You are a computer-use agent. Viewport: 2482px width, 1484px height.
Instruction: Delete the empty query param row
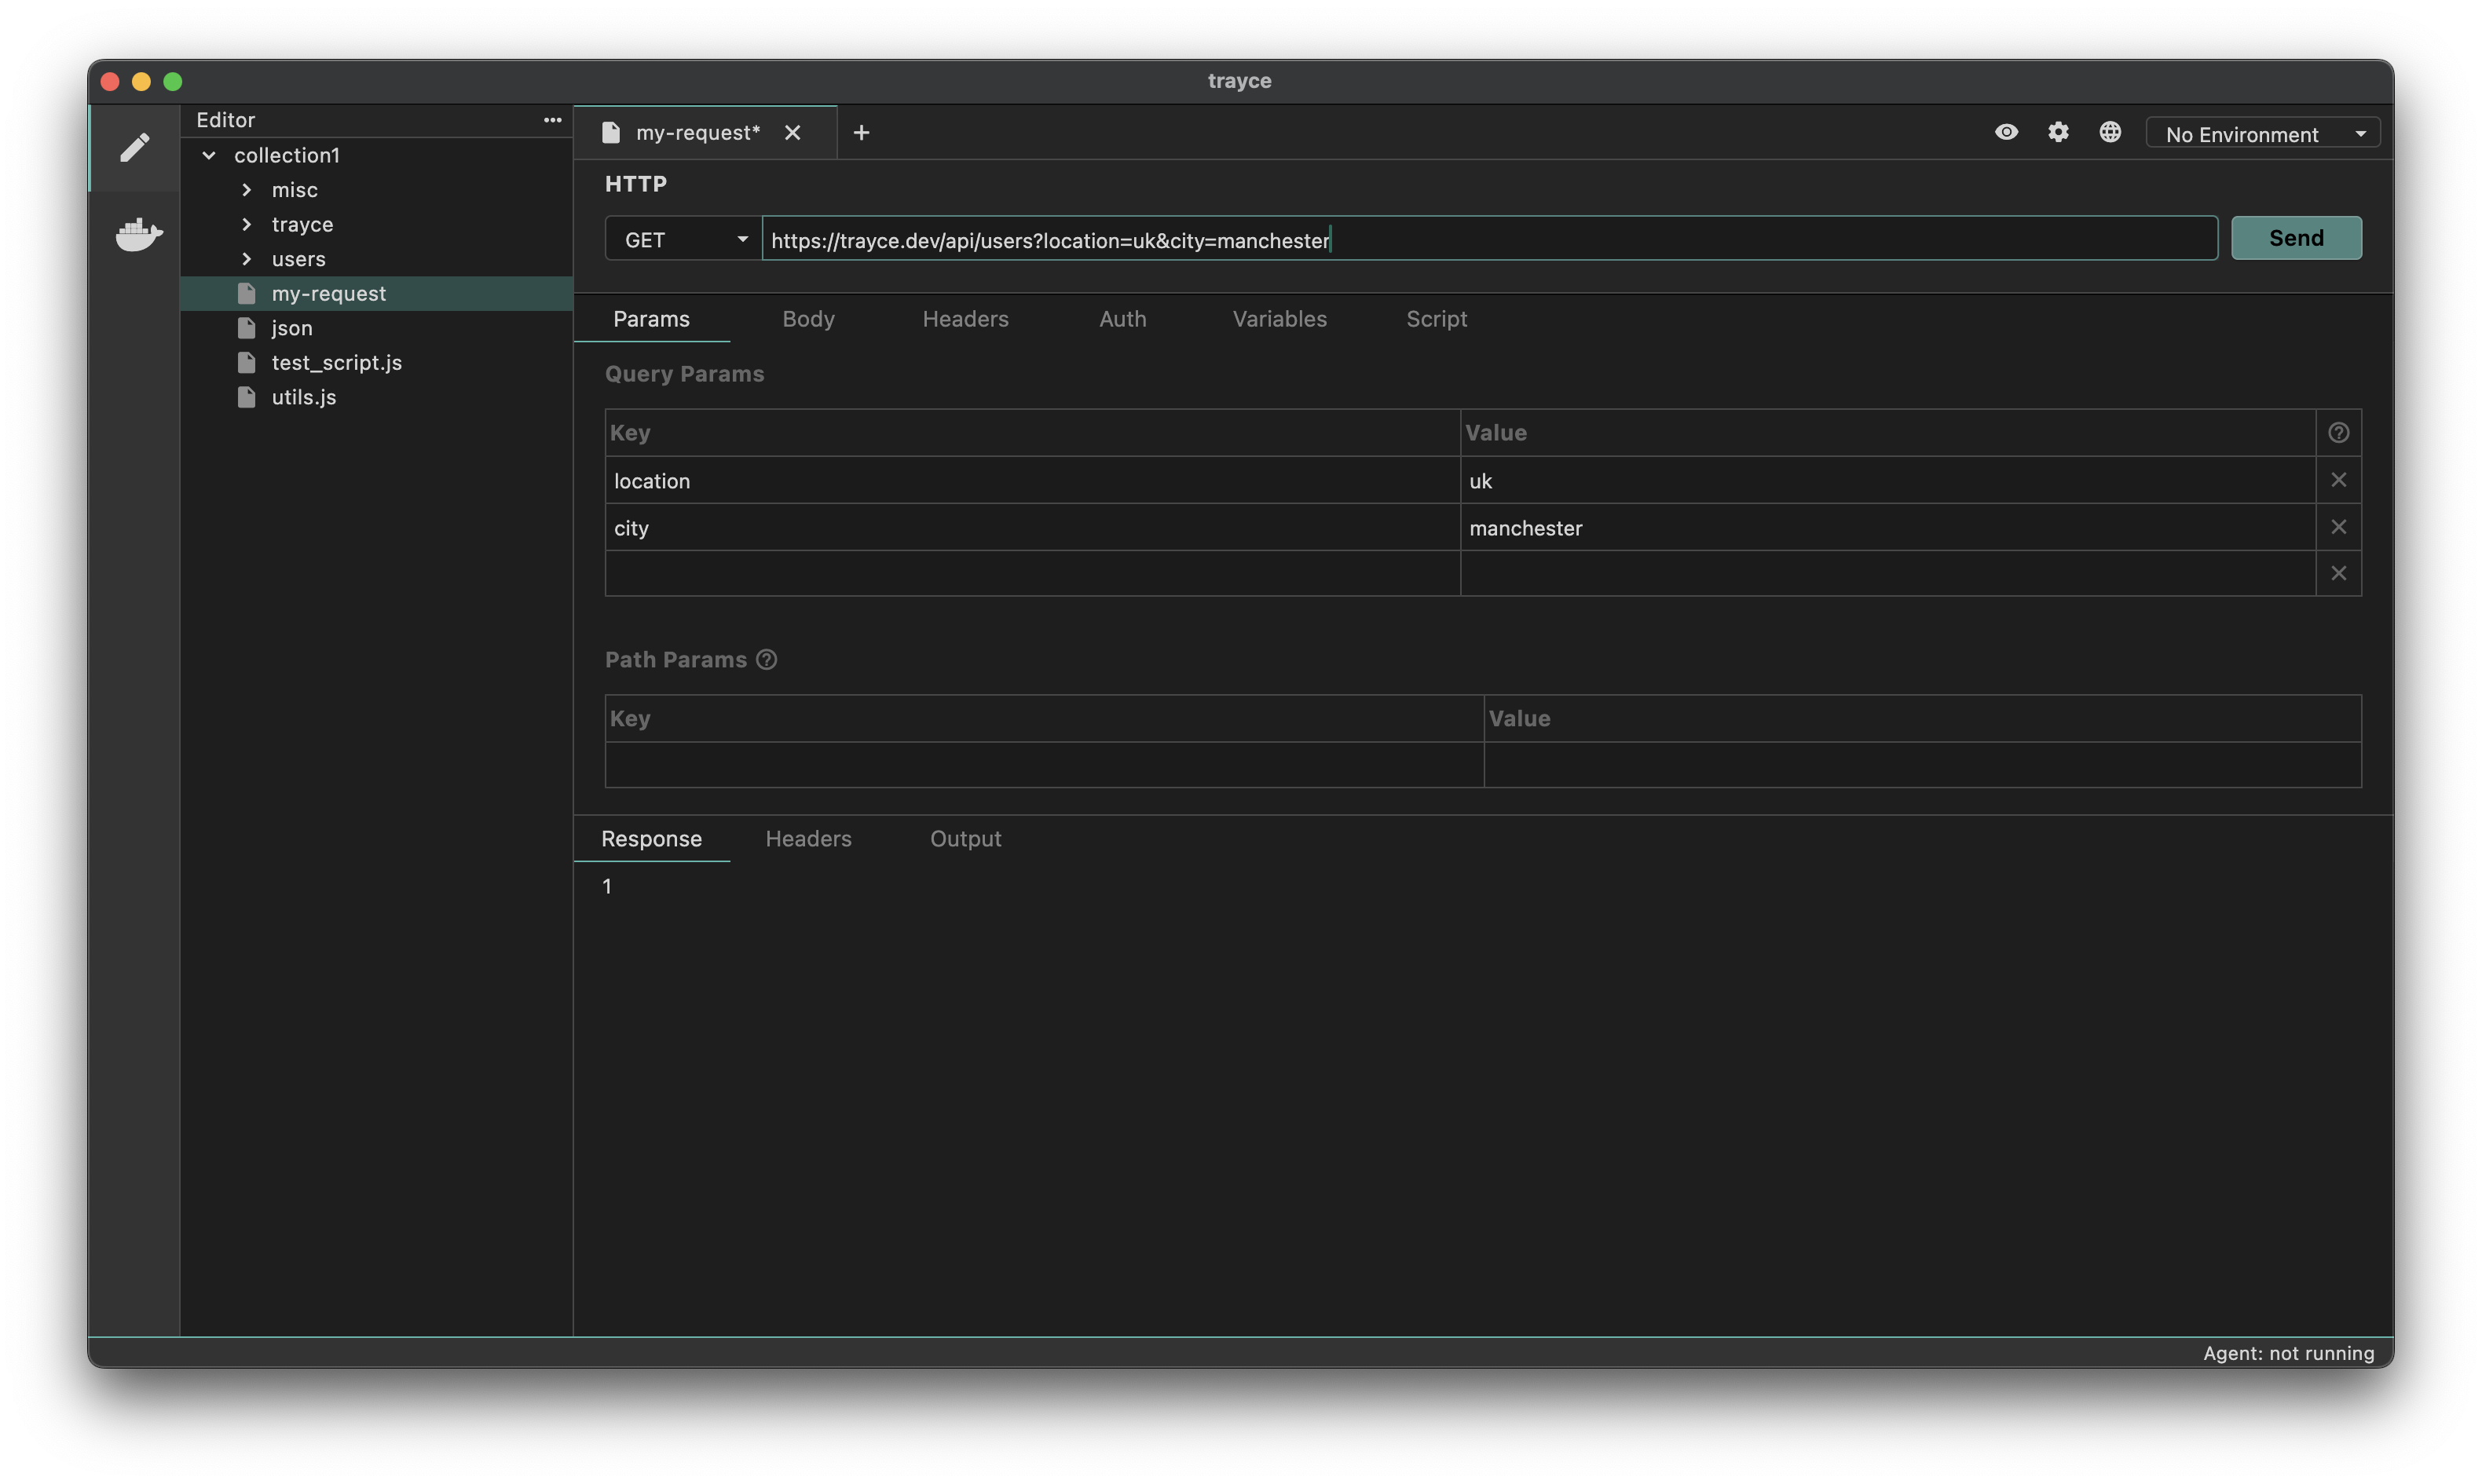[2338, 574]
